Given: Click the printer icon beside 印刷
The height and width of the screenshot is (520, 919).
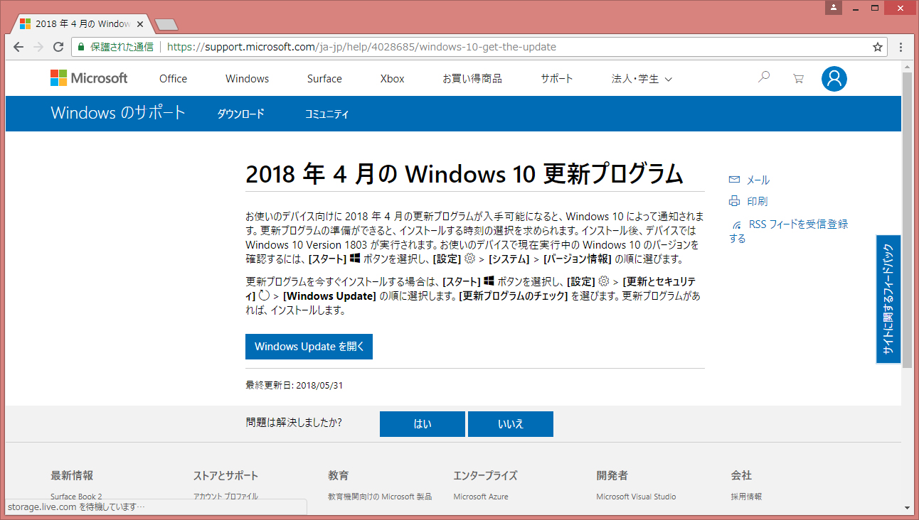Looking at the screenshot, I should click(x=735, y=201).
